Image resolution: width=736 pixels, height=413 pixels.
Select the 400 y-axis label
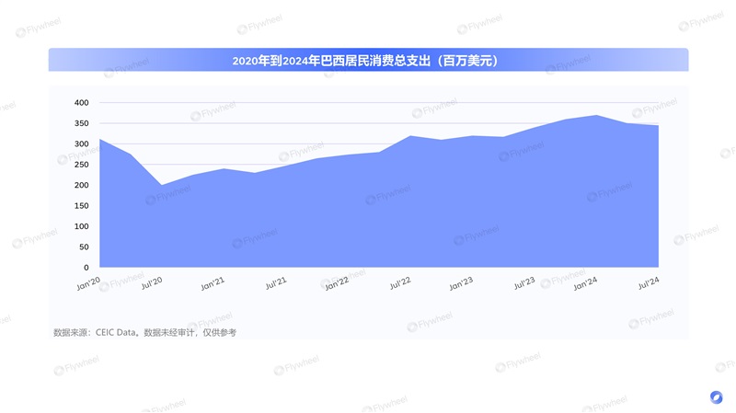pyautogui.click(x=81, y=103)
